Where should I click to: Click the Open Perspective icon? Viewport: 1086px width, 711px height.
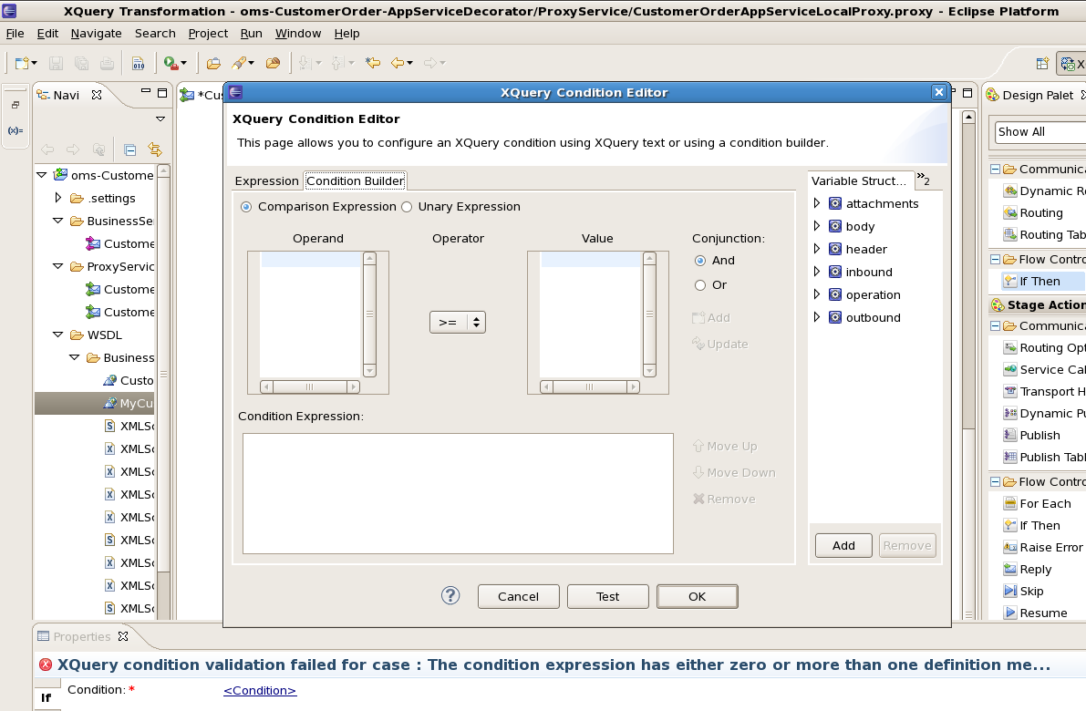click(1041, 64)
